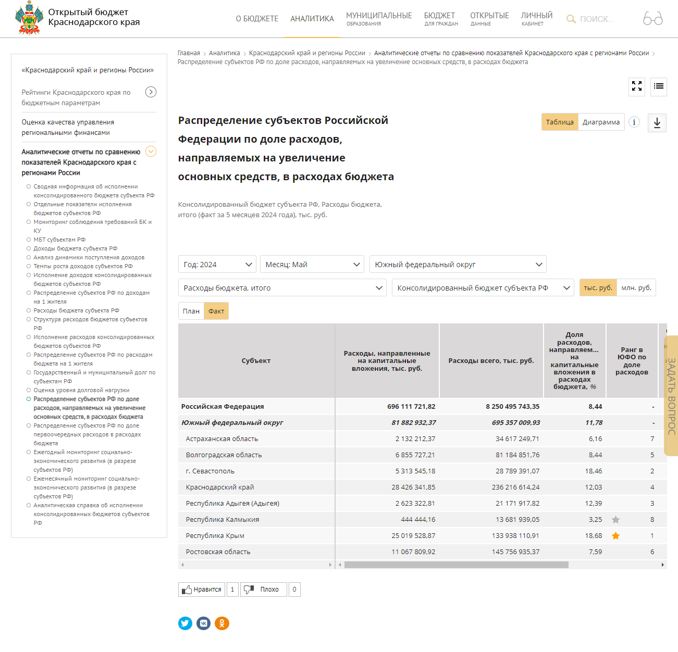Click the download report icon
The width and height of the screenshot is (678, 652).
657,123
